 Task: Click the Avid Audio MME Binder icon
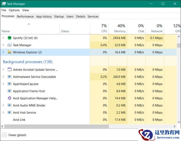[10, 105]
